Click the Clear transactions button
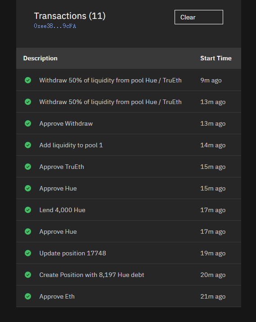Screen dimensions: 256x322 (198, 17)
